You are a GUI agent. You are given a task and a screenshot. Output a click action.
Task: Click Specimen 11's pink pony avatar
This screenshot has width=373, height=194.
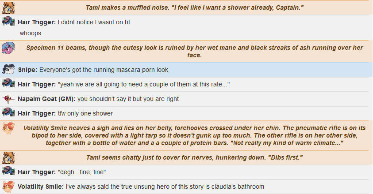click(8, 48)
